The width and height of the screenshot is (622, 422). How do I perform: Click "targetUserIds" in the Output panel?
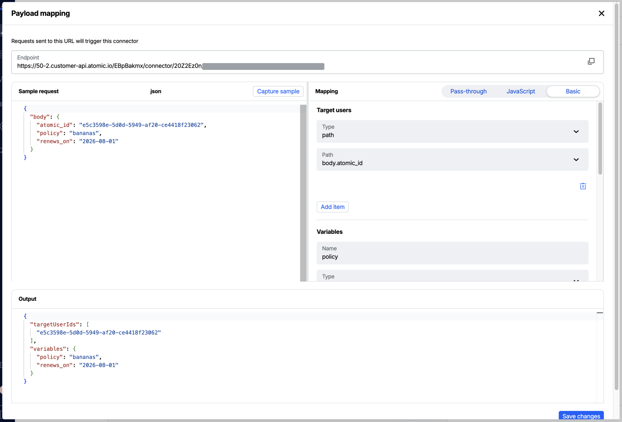pyautogui.click(x=54, y=324)
